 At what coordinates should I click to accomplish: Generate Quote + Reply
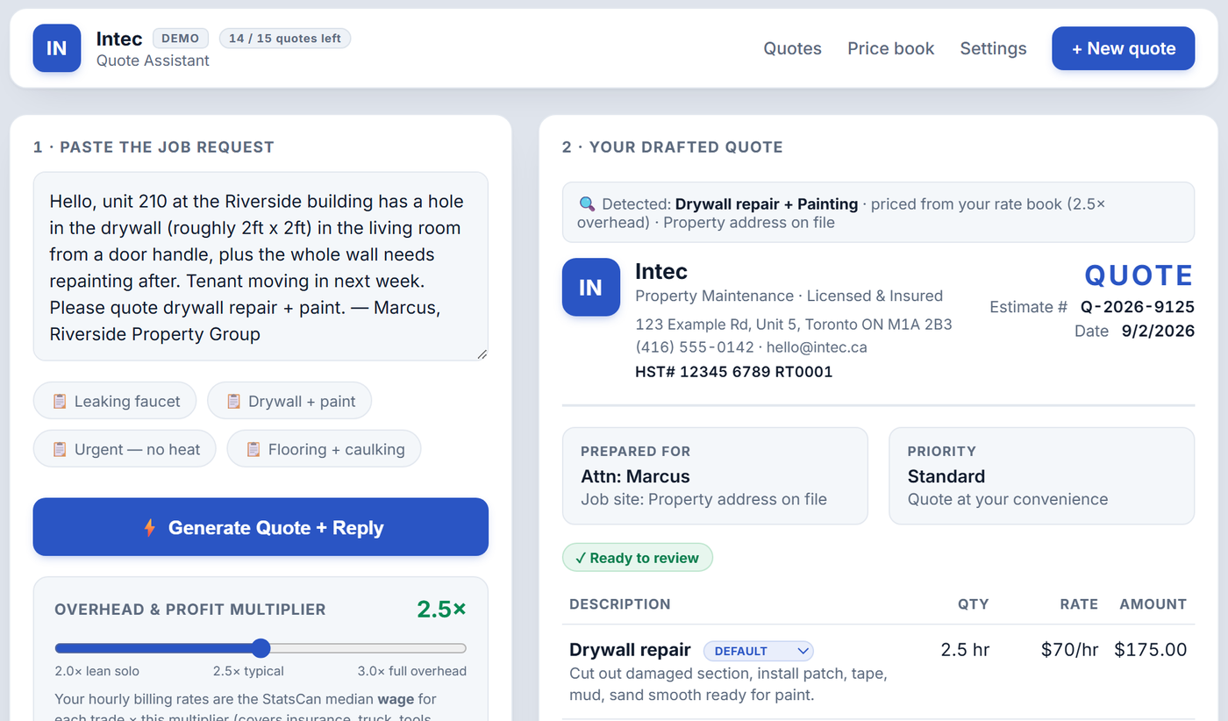261,527
